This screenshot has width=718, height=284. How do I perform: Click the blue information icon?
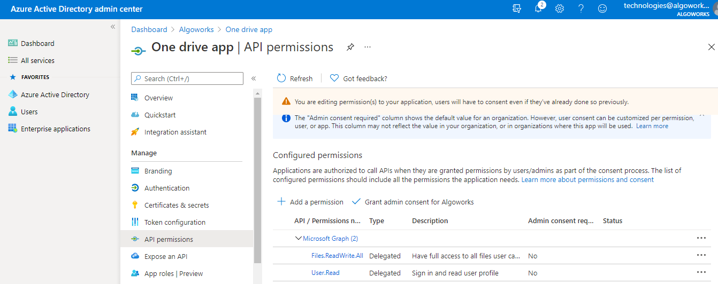[286, 118]
